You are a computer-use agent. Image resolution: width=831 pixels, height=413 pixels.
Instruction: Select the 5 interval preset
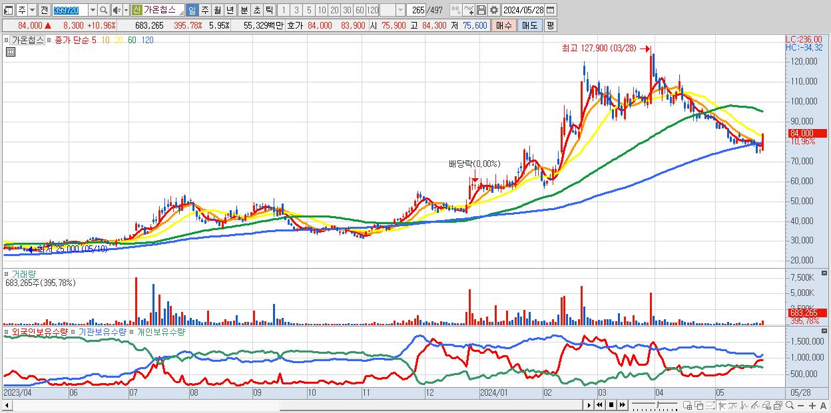309,10
